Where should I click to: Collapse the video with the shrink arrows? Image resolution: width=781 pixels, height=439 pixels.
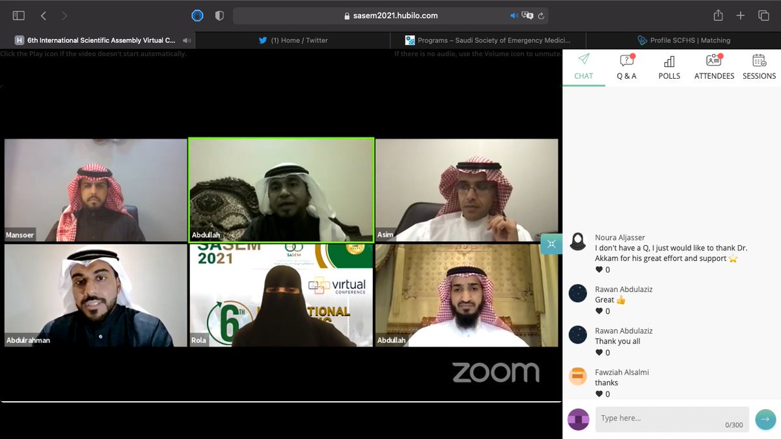tap(551, 243)
